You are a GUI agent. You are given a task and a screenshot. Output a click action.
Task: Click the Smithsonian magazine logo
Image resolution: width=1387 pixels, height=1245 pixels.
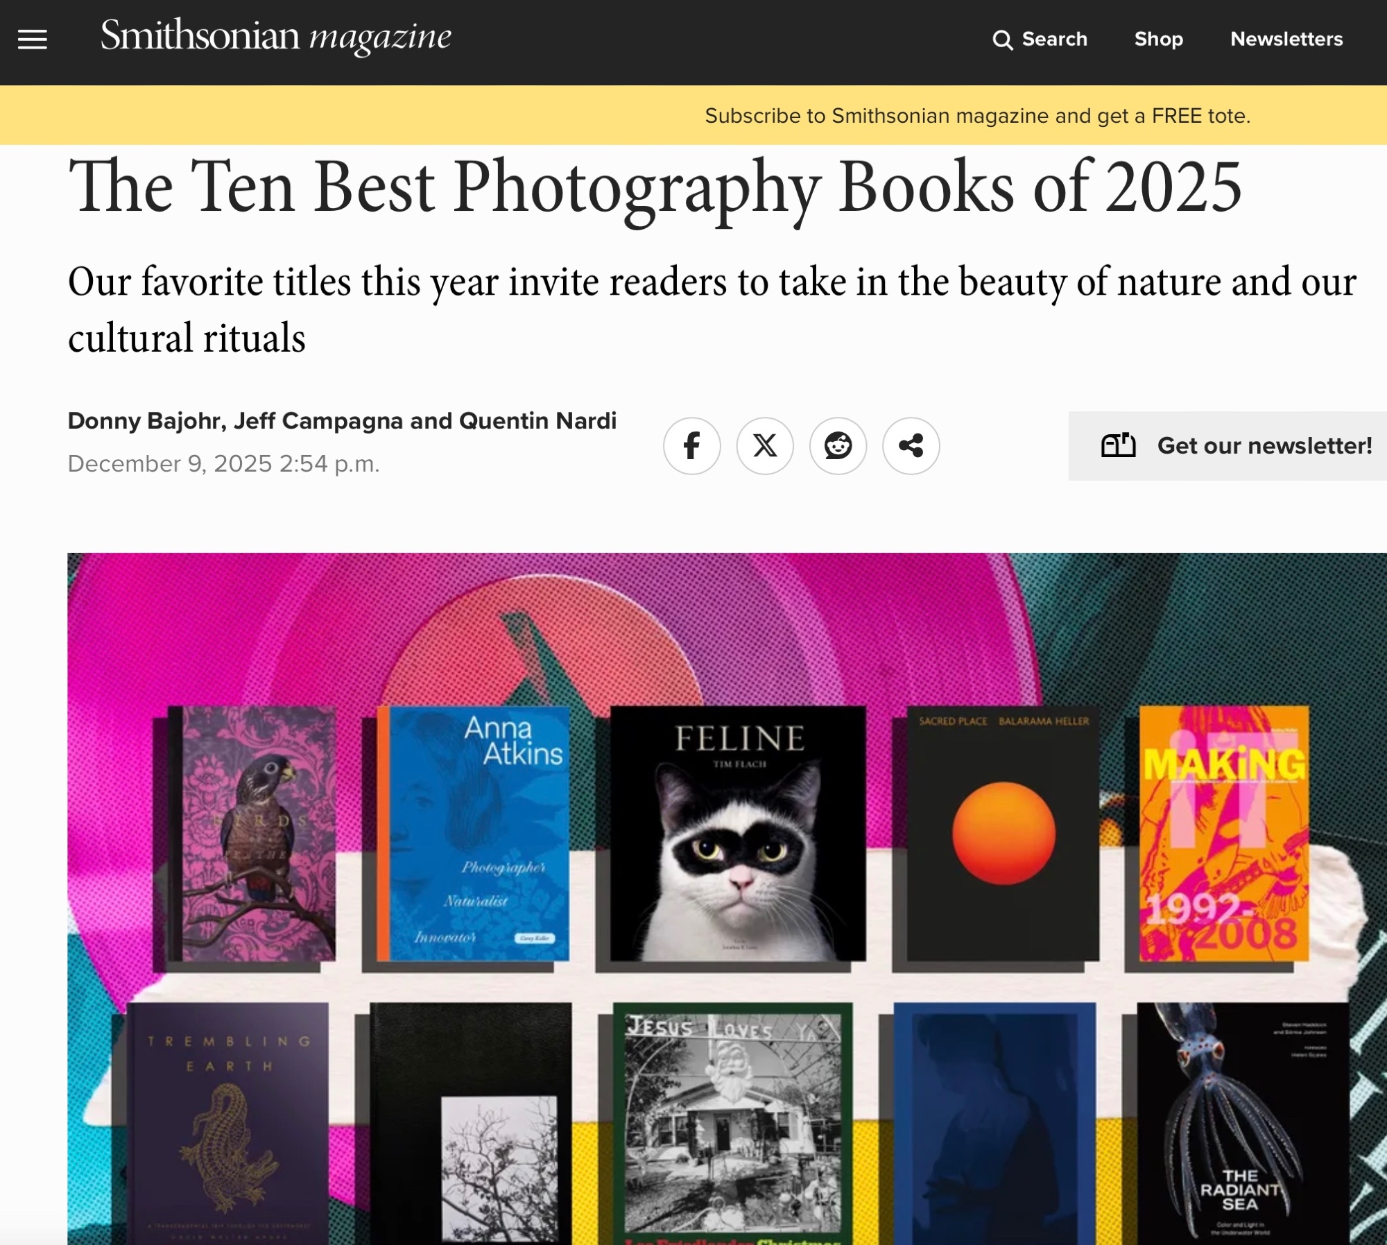coord(275,36)
